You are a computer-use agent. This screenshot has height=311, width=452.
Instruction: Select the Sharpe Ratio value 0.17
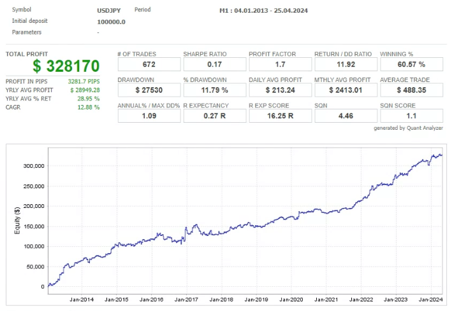point(214,64)
